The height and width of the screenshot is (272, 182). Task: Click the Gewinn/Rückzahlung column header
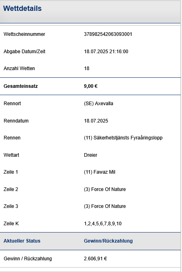(x=108, y=241)
